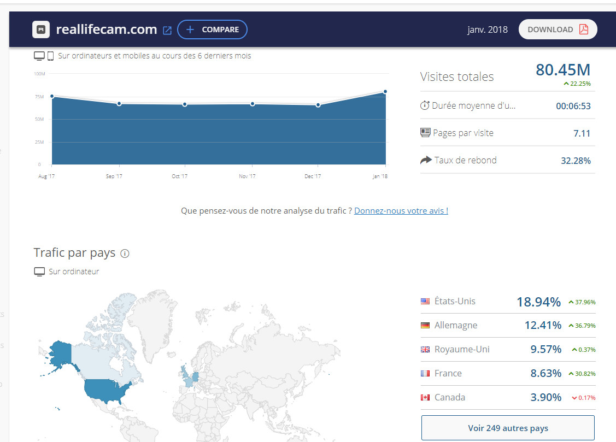This screenshot has height=442, width=616.
Task: Open the external link icon beside reallifecam.com
Action: (167, 30)
